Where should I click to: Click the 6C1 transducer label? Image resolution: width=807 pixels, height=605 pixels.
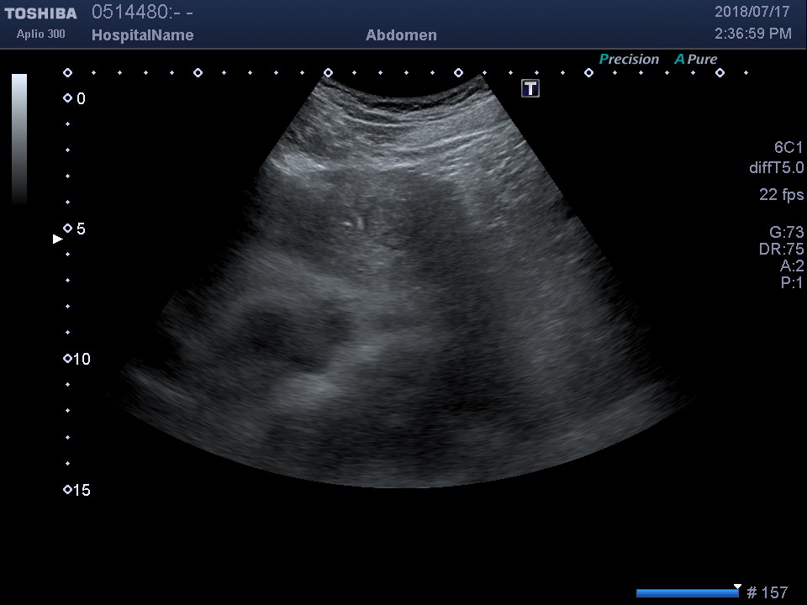pyautogui.click(x=788, y=148)
